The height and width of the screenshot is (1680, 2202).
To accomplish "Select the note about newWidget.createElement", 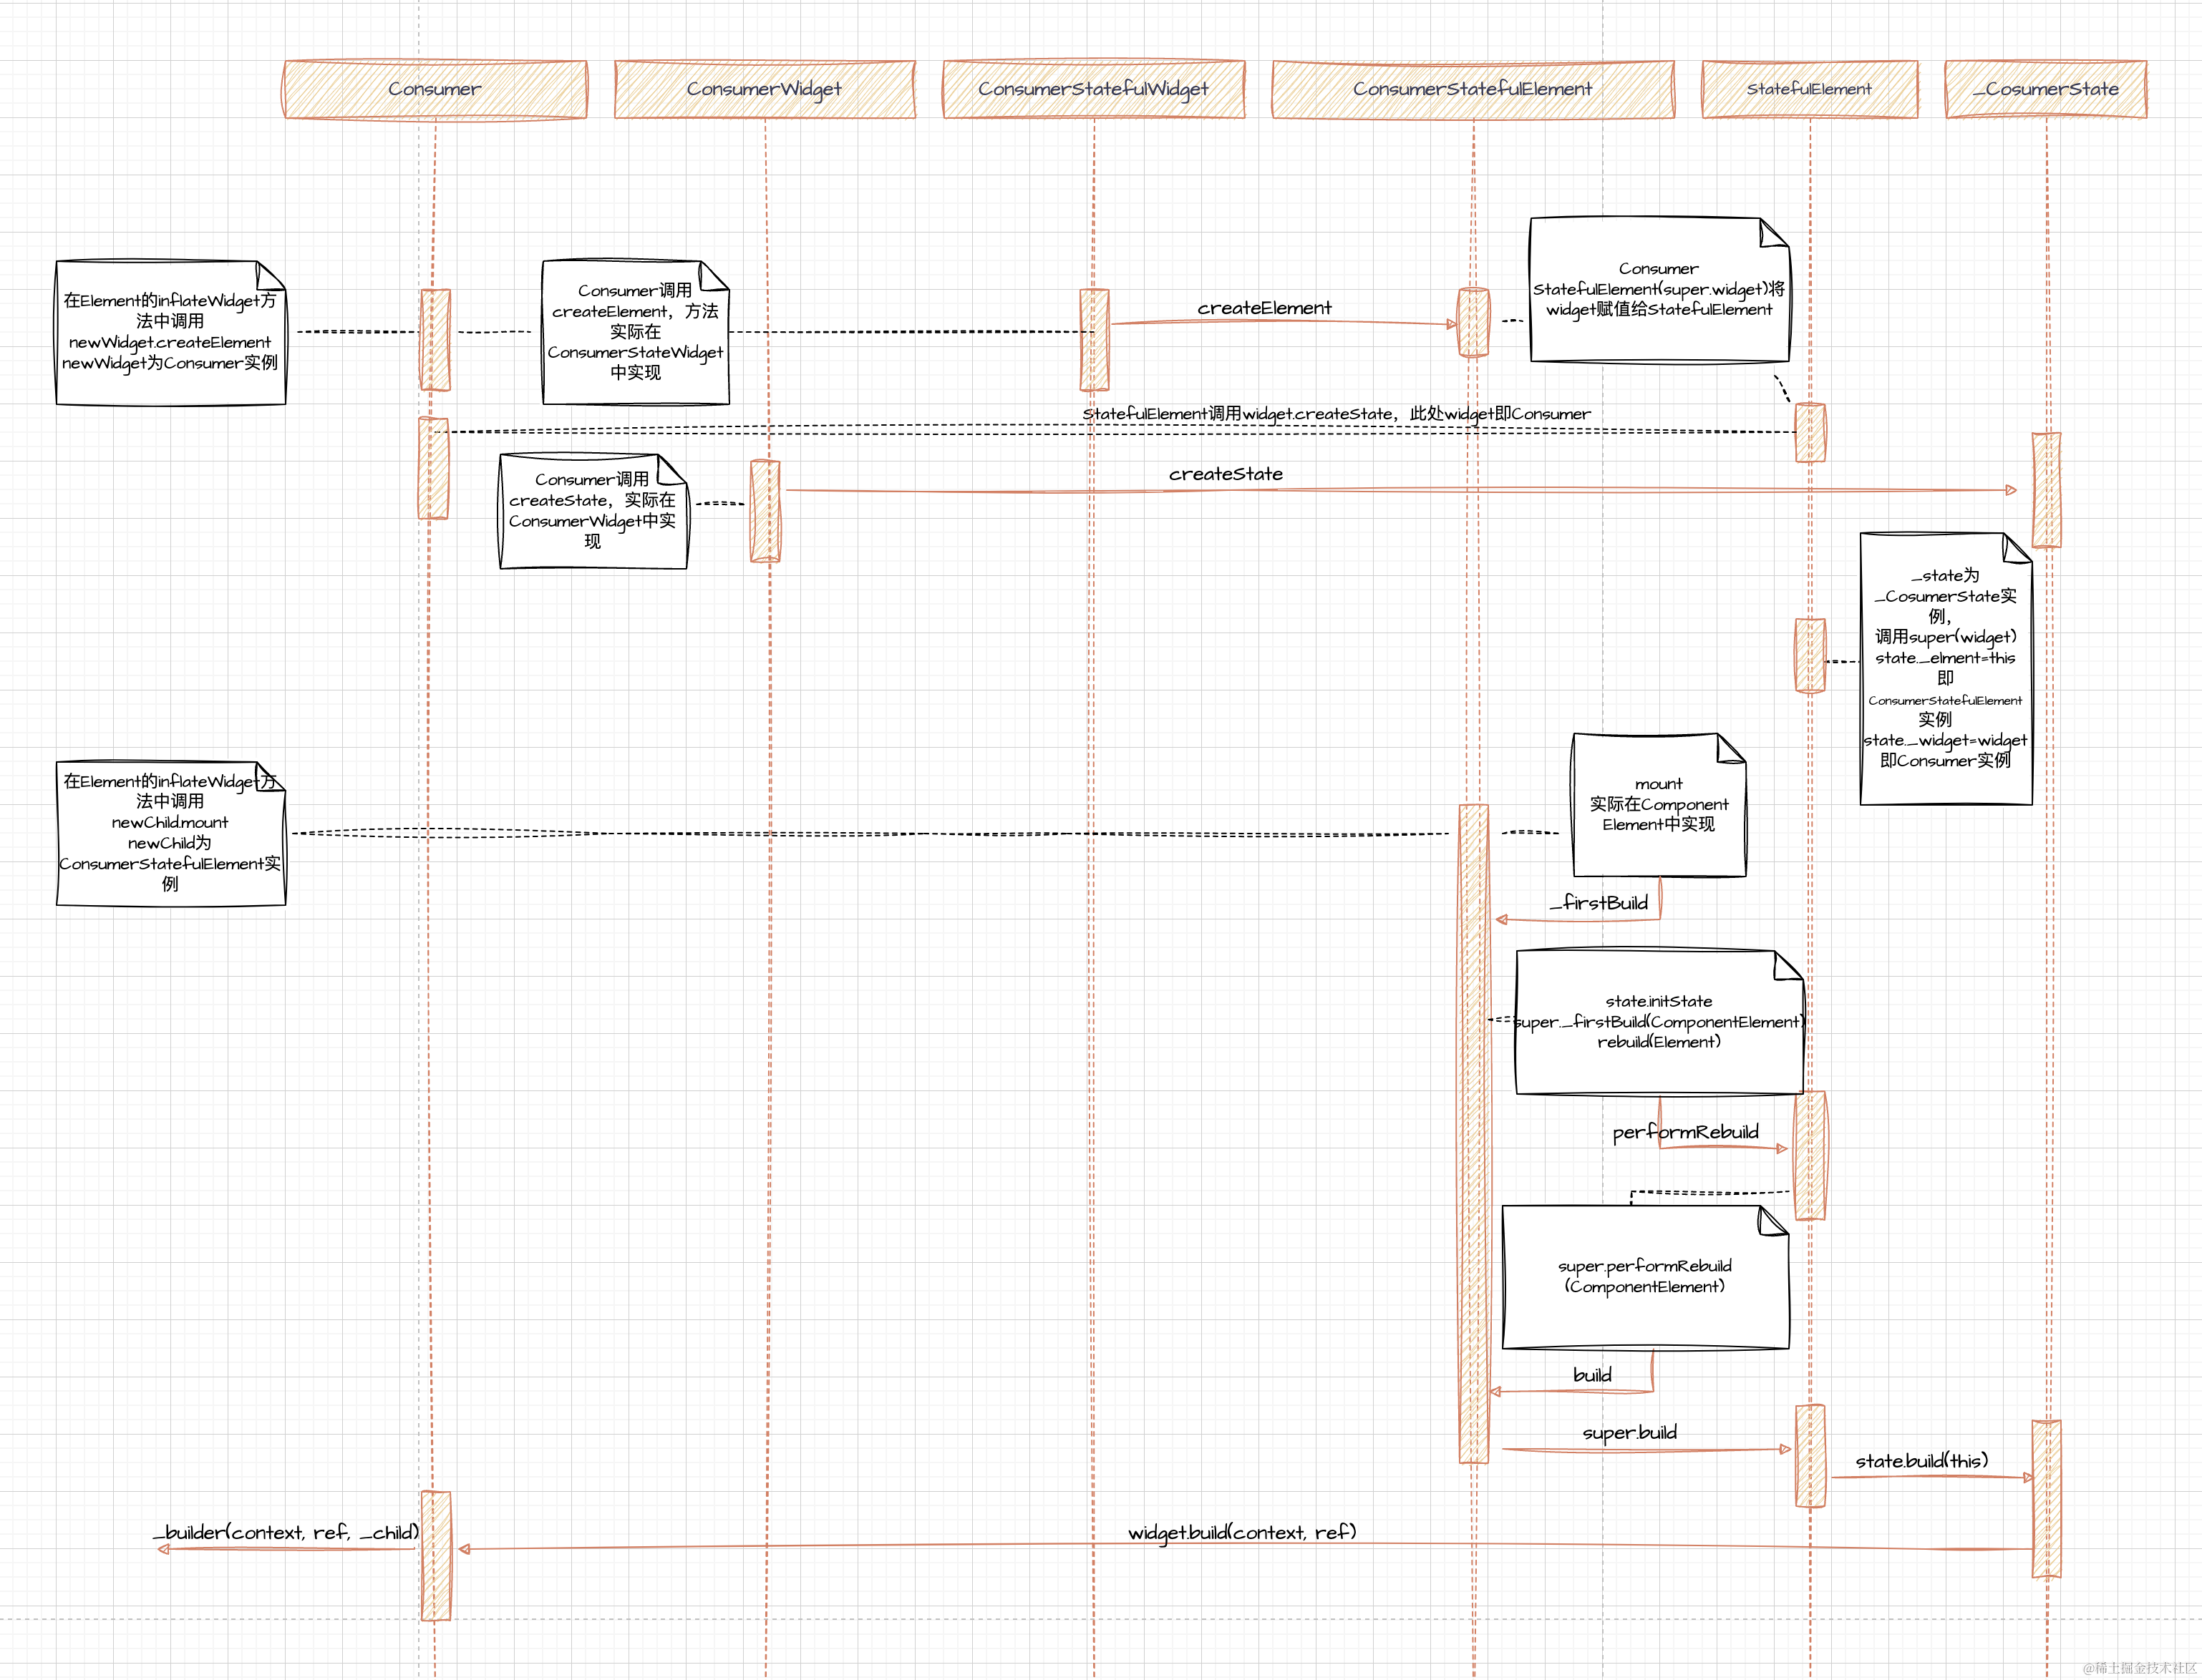I will [x=170, y=332].
